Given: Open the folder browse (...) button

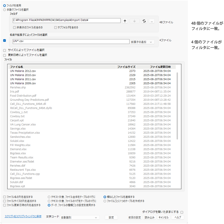Looking at the screenshot, I should (x=152, y=21).
